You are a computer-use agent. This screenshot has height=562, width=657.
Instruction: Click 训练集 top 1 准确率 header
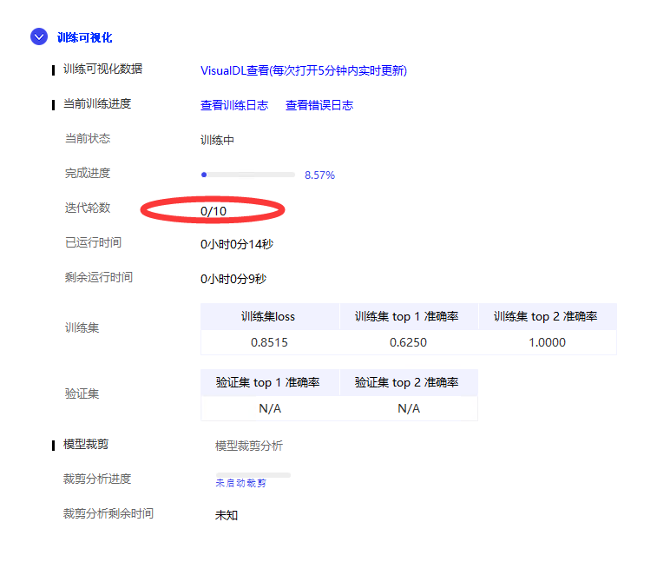409,317
